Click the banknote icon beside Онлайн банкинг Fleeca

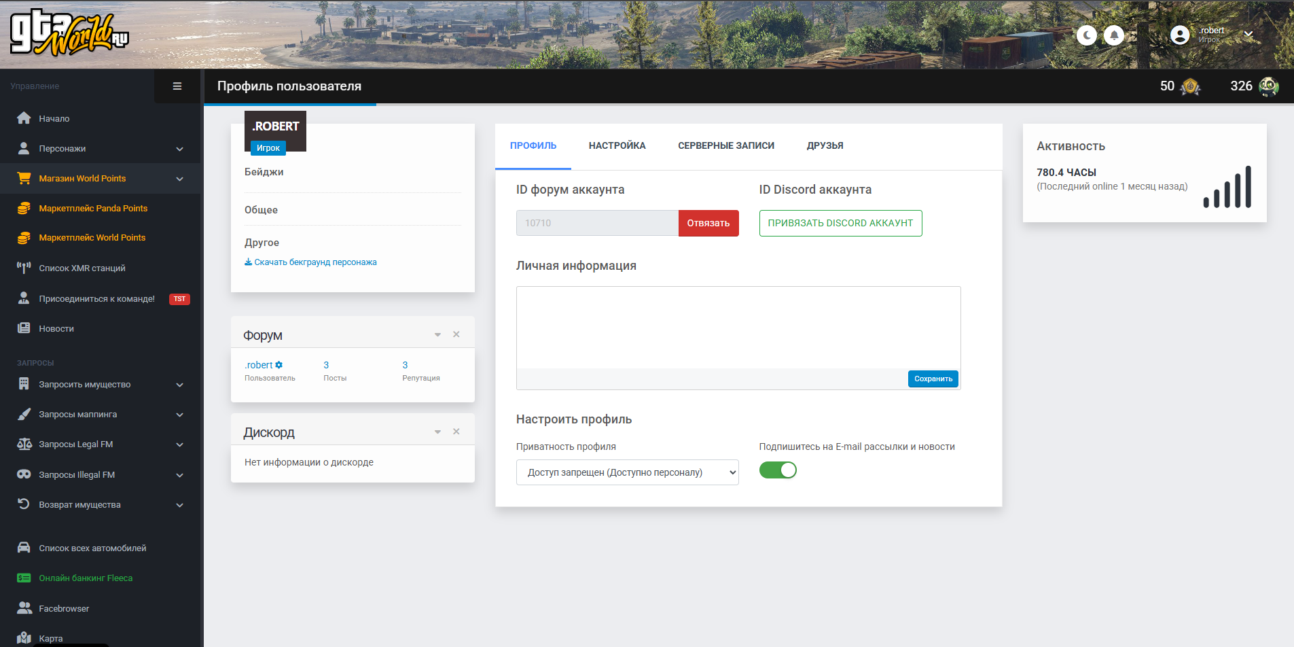(x=24, y=578)
